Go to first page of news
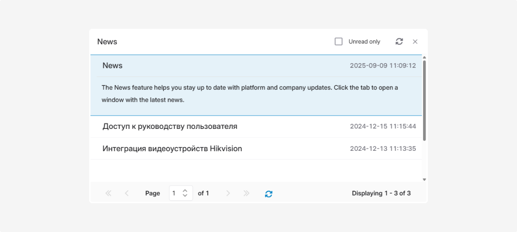517x232 pixels. pyautogui.click(x=108, y=193)
